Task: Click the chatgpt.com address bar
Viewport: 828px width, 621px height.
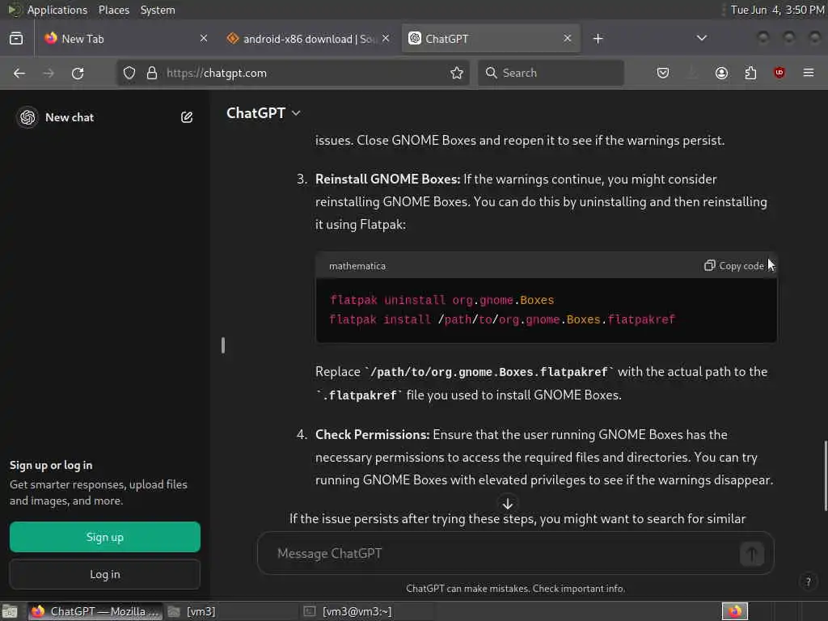Action: tap(293, 73)
